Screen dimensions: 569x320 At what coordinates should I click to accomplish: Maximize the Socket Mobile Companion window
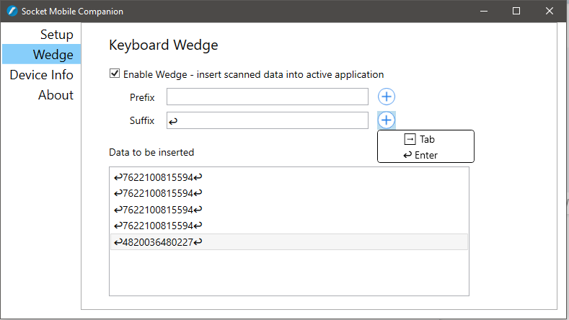tap(516, 12)
